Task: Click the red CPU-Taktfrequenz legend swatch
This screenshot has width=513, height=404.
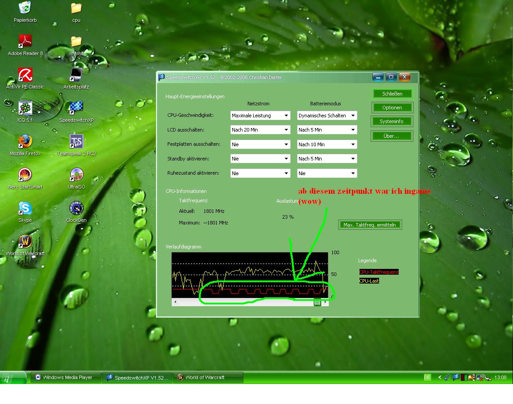Action: tap(379, 272)
